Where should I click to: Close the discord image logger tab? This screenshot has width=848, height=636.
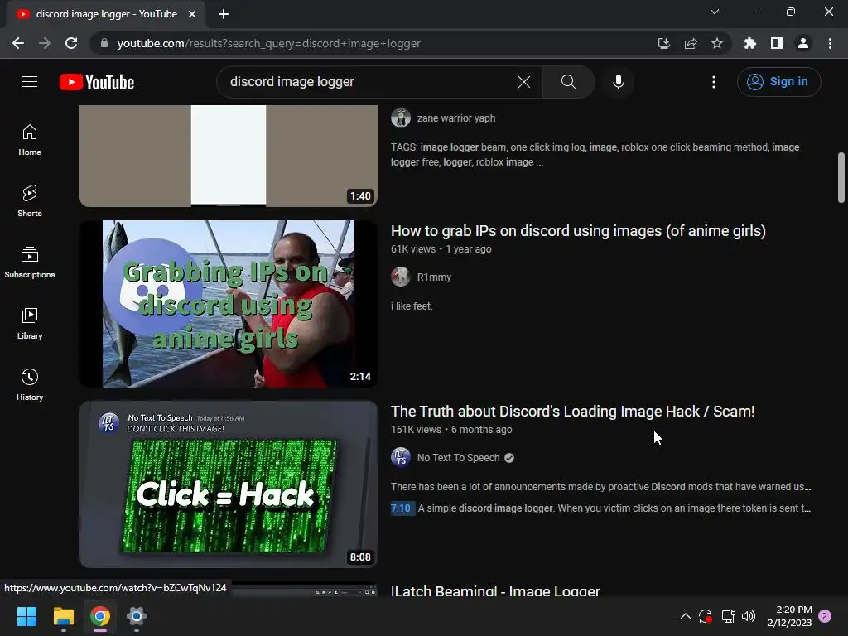pyautogui.click(x=192, y=14)
